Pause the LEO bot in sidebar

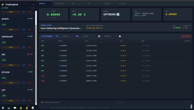pos(11,101)
